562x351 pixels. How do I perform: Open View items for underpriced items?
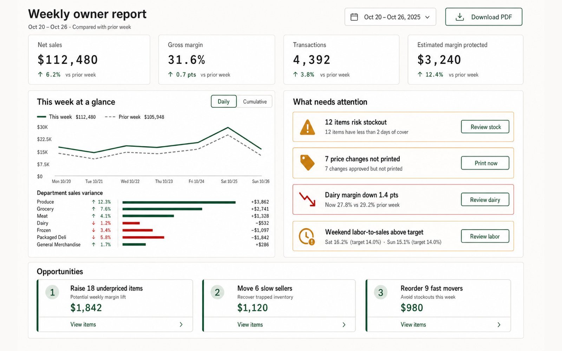pyautogui.click(x=83, y=325)
